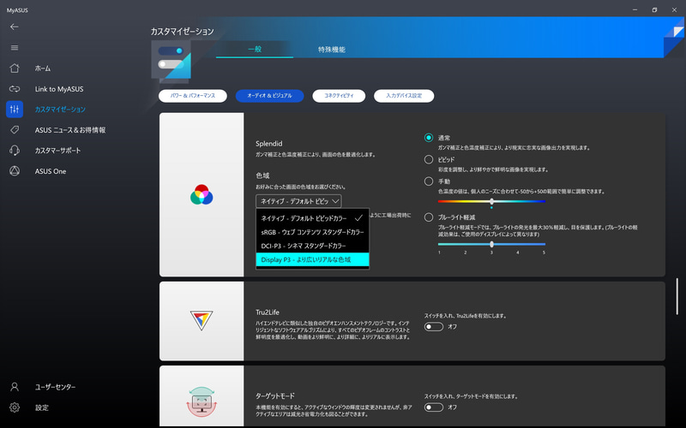
Task: Set blue light slider to level 5
Action: (544, 245)
